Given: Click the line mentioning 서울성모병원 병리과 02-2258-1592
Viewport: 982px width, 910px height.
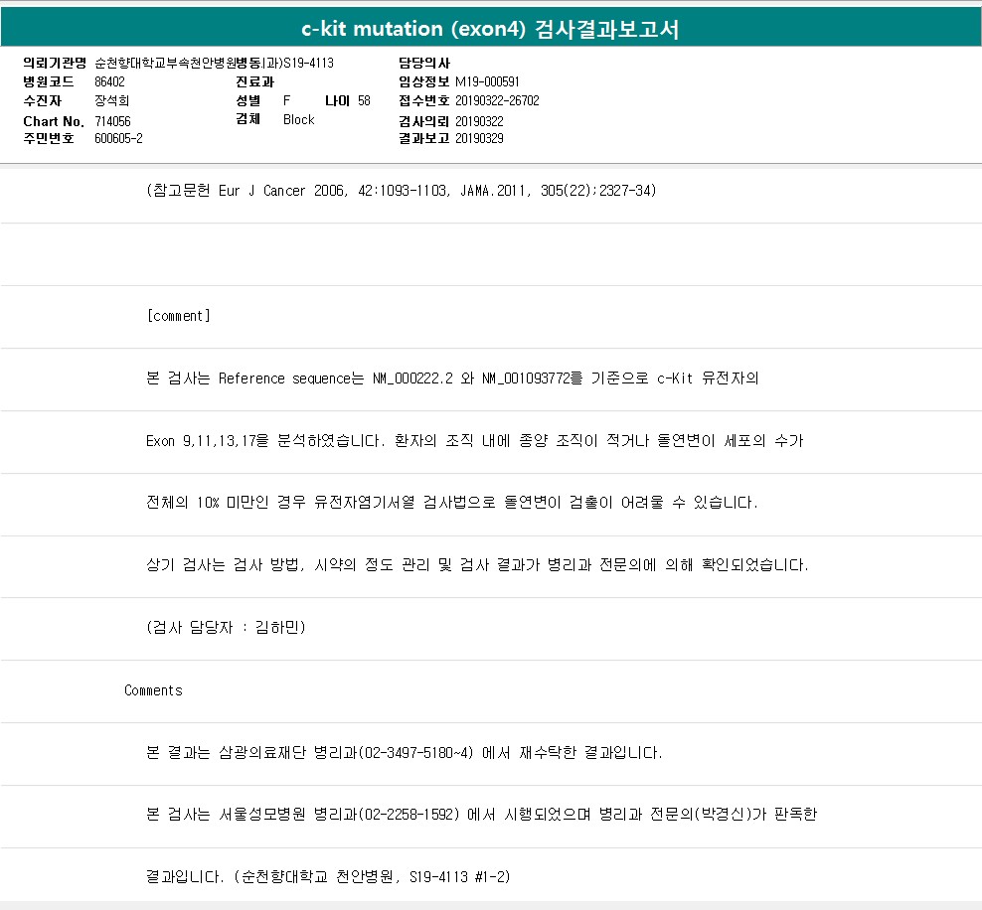Looking at the screenshot, I should (482, 814).
